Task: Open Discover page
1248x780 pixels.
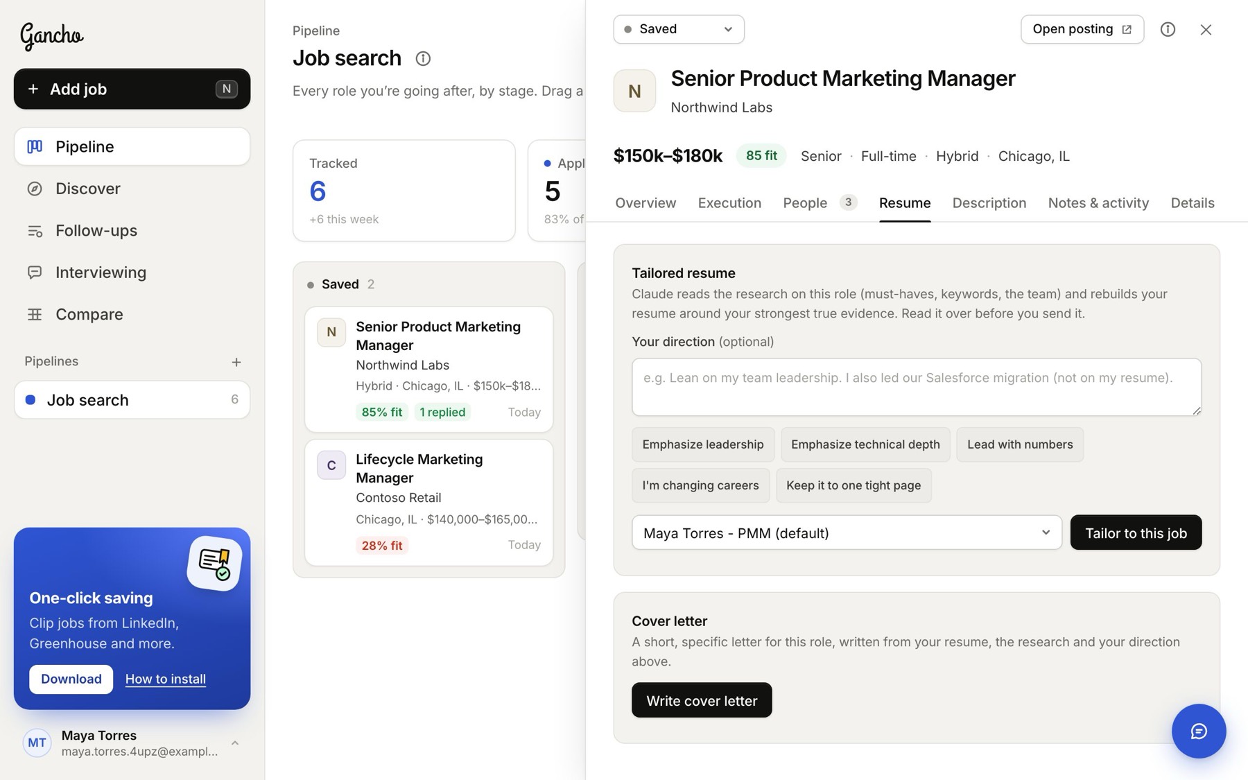Action: coord(132,189)
